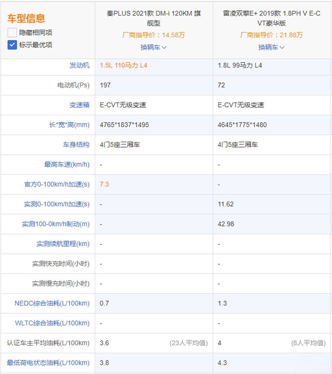Open 换辆车 dropdown for 秦PLUS
Screen dimensions: 332x374
pyautogui.click(x=153, y=47)
